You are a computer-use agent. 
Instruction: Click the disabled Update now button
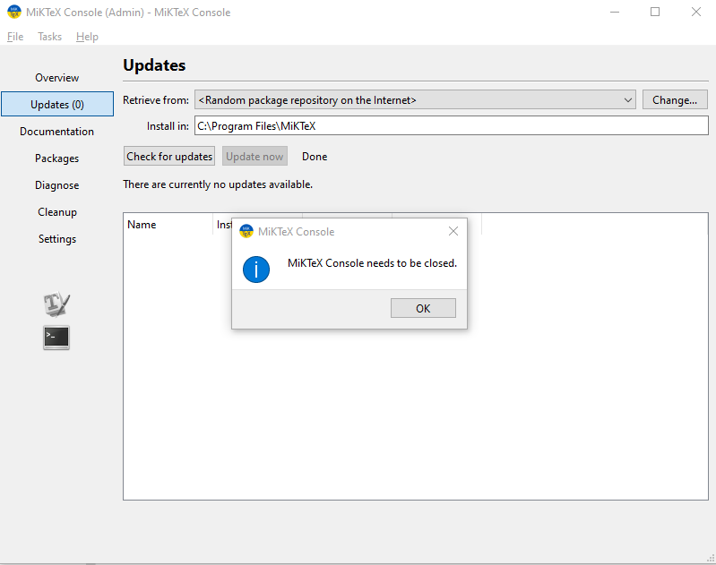[254, 157]
